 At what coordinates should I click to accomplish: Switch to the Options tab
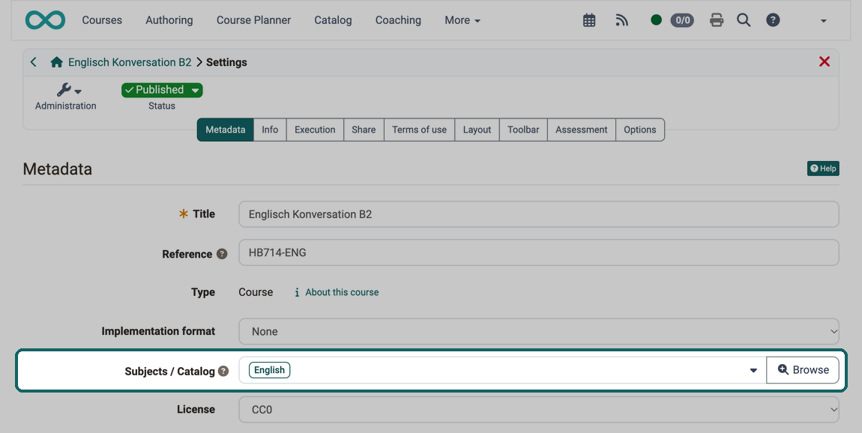click(640, 130)
